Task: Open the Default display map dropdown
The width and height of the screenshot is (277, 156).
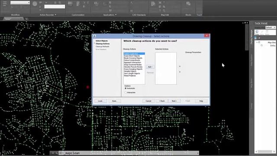Action: (270, 27)
